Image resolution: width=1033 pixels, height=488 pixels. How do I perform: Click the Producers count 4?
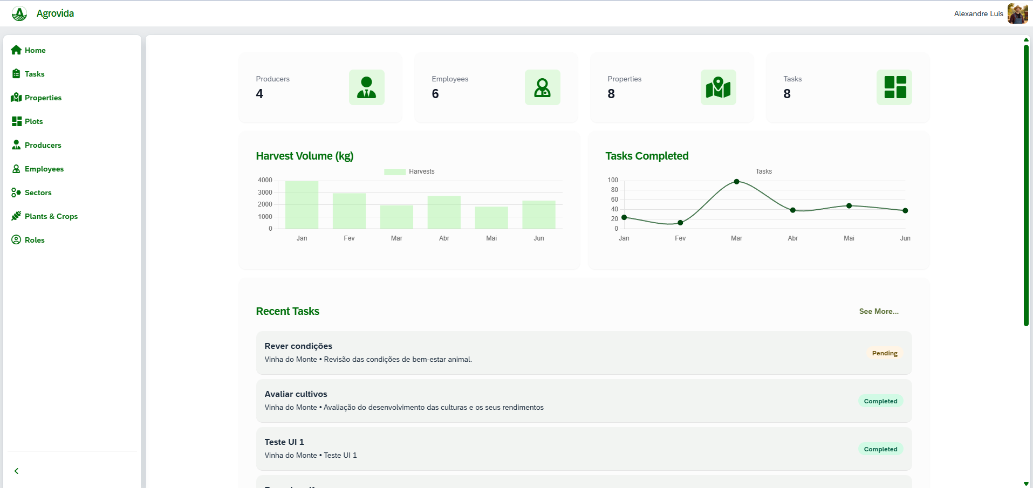pos(259,94)
